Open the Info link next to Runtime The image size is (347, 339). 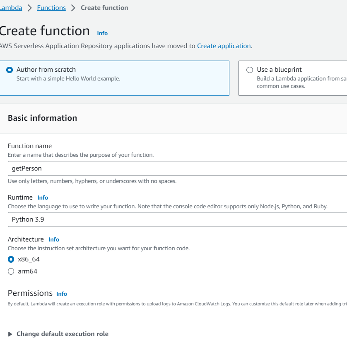43,198
